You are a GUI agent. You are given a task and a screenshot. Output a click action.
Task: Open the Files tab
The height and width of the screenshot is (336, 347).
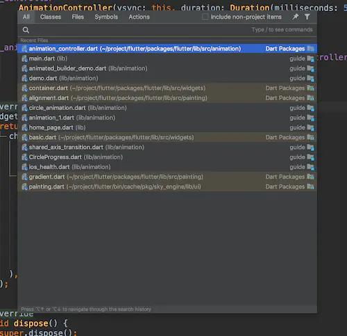tap(78, 17)
